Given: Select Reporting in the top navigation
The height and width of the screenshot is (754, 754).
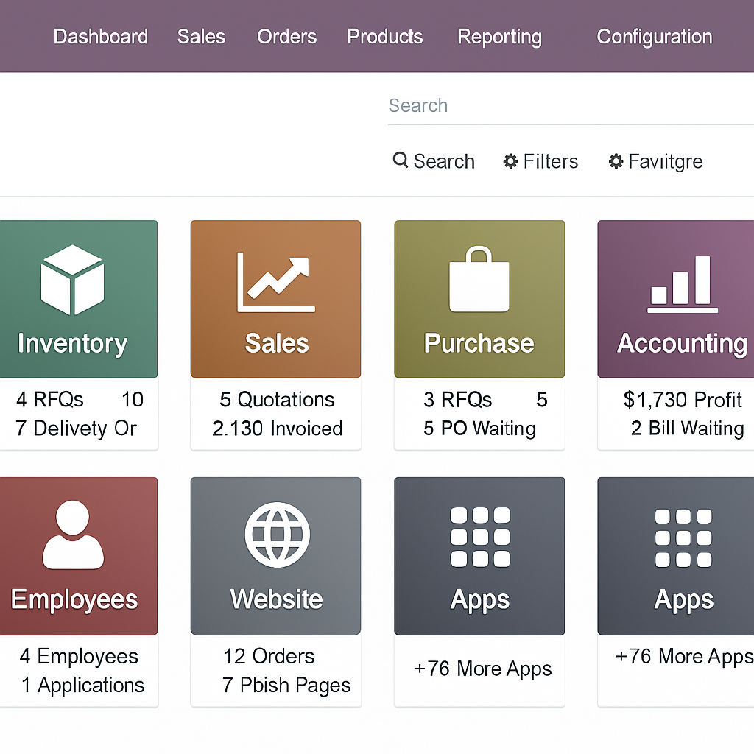Looking at the screenshot, I should click(x=499, y=37).
